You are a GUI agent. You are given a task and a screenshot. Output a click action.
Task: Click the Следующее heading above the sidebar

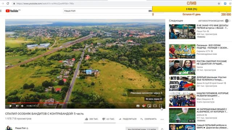click(x=176, y=21)
